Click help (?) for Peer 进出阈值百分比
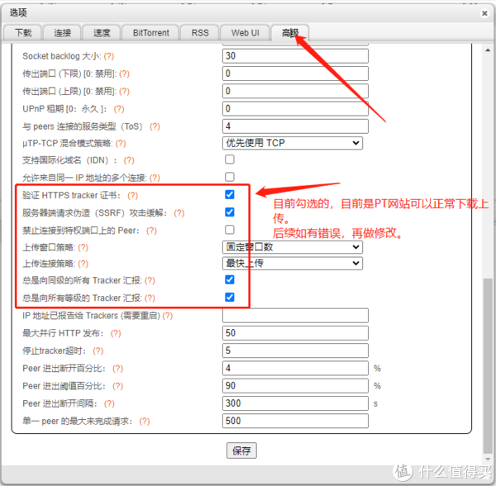The image size is (496, 486). [x=117, y=386]
